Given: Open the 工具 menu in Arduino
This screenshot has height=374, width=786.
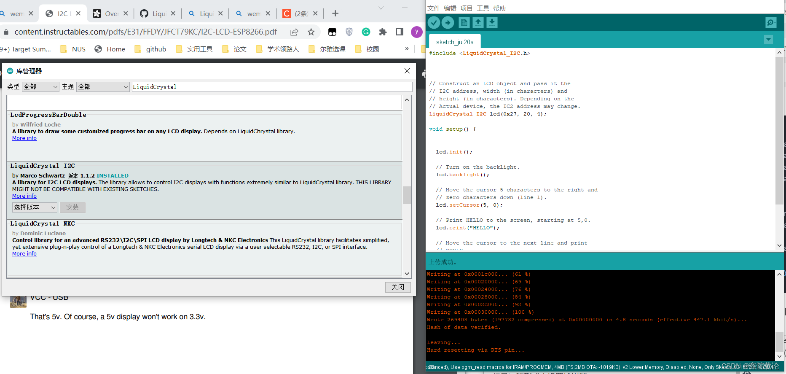Looking at the screenshot, I should (x=483, y=8).
